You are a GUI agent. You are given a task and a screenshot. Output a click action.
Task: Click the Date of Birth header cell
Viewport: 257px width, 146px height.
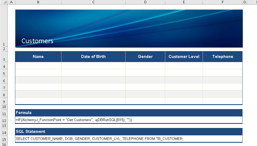pyautogui.click(x=93, y=57)
